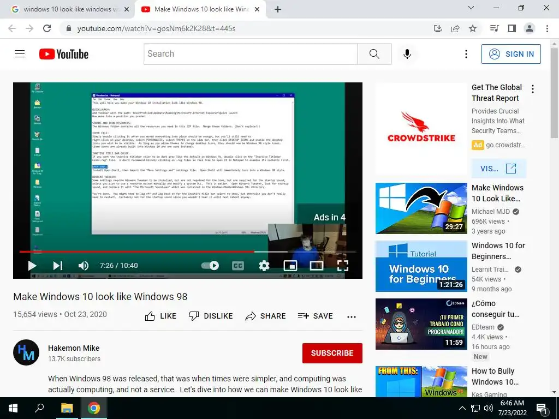Open "¿Cómo conseguir tu..." video title

[x=495, y=309]
